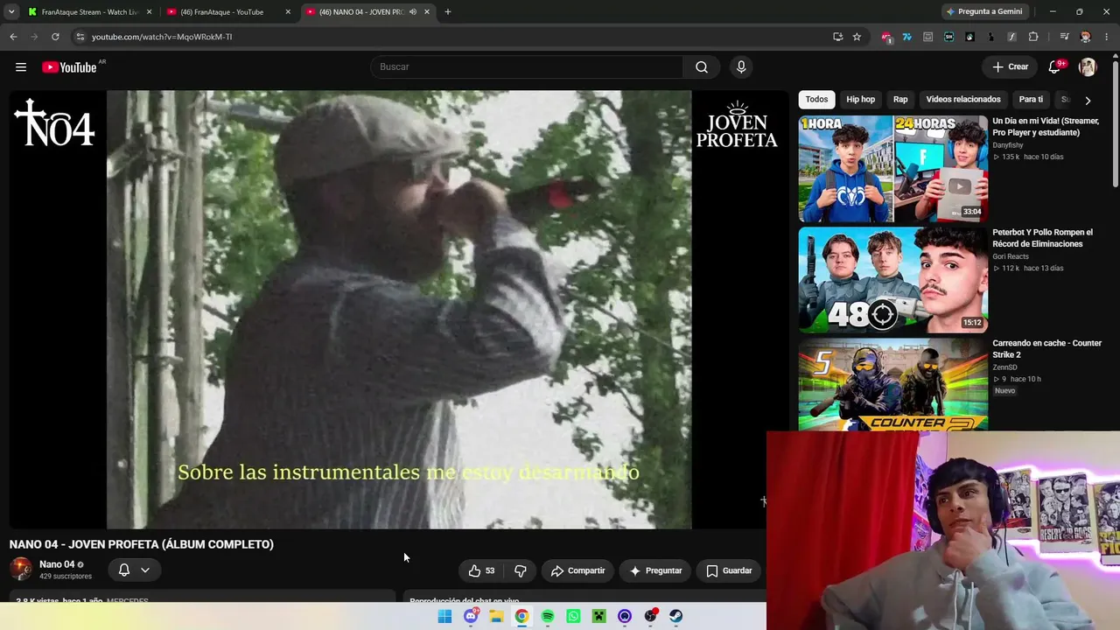Open File Explorer from the taskbar
1120x630 pixels.
tap(496, 616)
